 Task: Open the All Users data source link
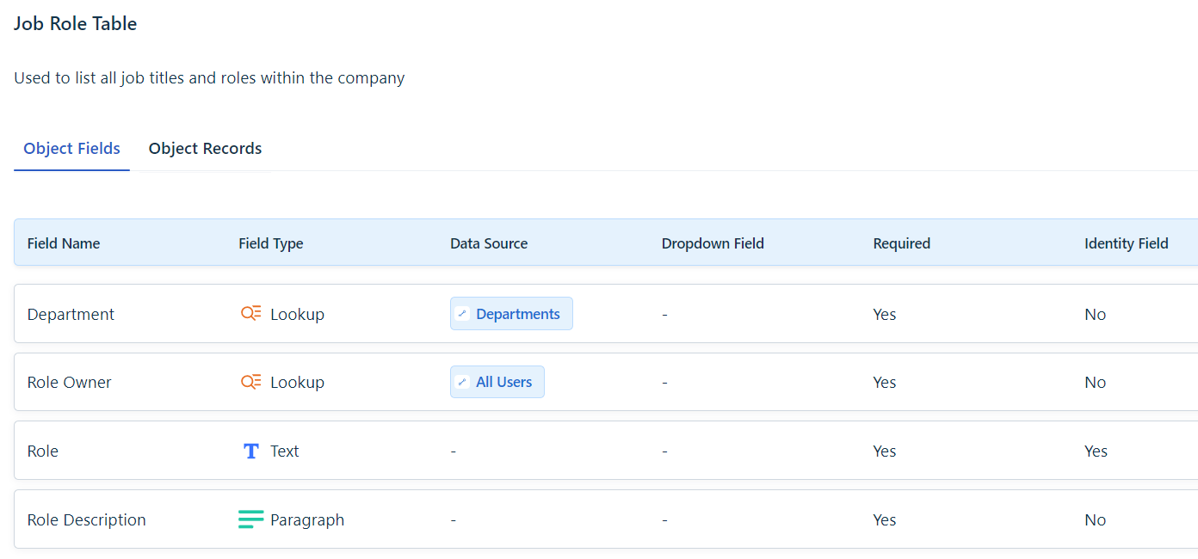coord(497,382)
